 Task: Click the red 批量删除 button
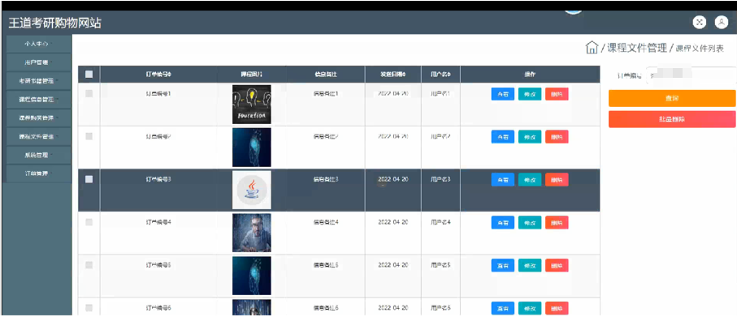coord(672,119)
